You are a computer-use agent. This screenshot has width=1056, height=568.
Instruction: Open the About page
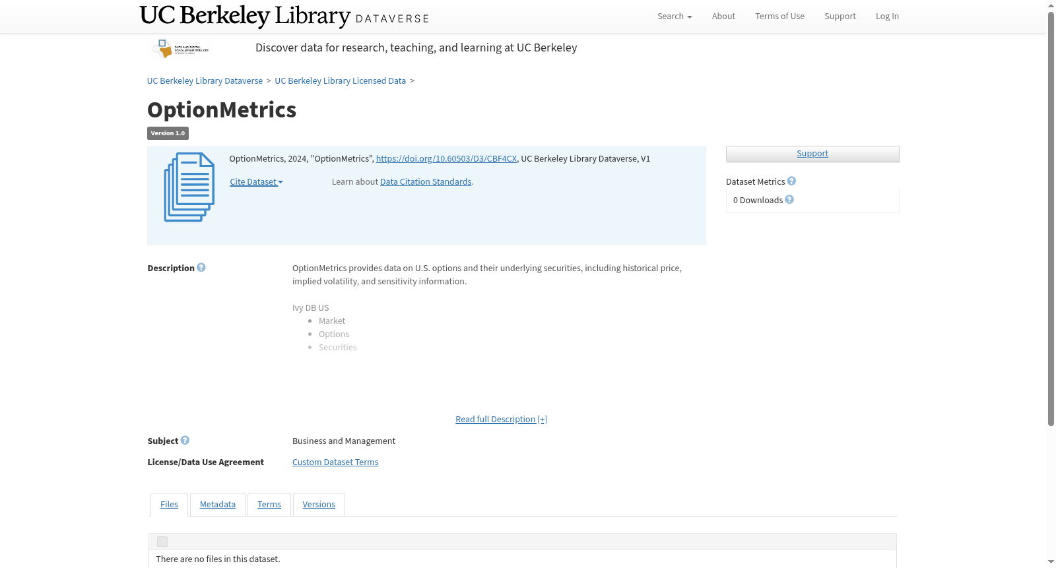pos(723,16)
